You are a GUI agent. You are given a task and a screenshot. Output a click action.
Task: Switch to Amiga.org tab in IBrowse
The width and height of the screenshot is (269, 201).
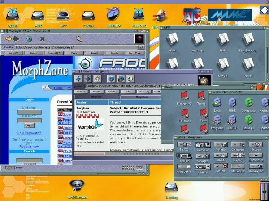point(96,97)
